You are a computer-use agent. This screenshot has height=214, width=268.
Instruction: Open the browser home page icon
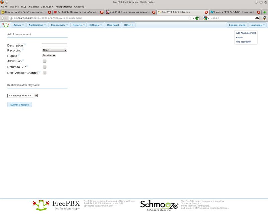click(x=264, y=18)
